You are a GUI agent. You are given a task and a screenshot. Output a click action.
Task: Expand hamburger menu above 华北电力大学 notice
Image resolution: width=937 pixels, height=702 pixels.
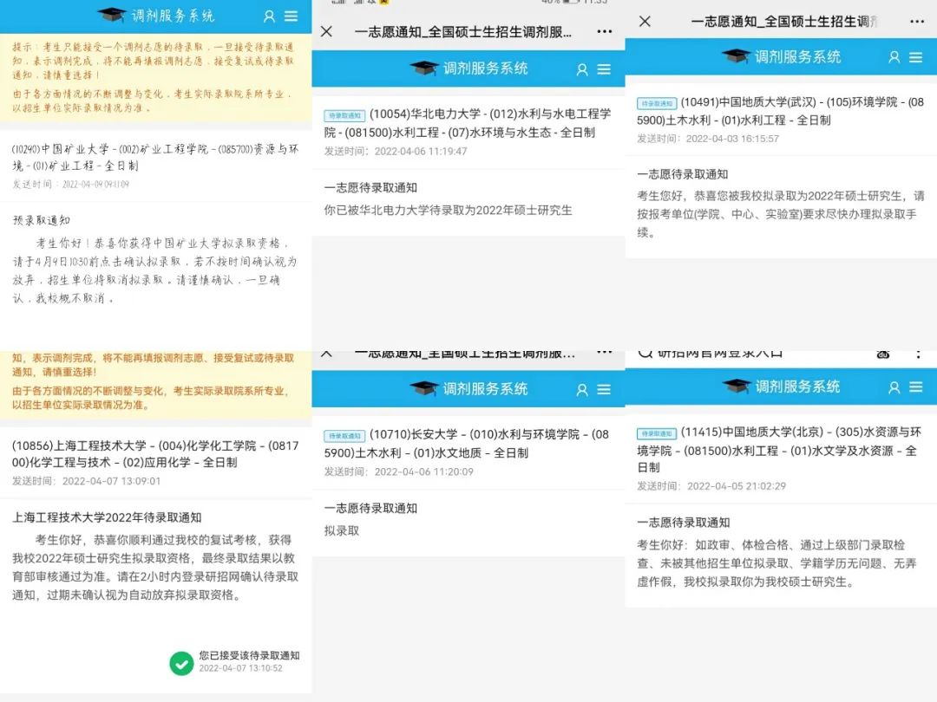(604, 69)
